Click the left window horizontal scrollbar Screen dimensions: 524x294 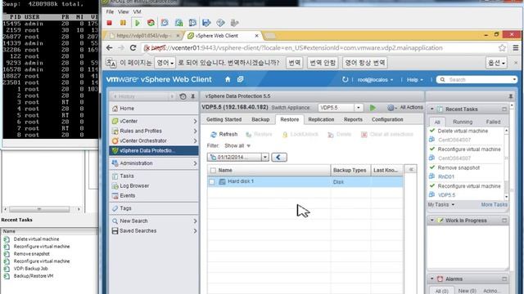click(42, 209)
